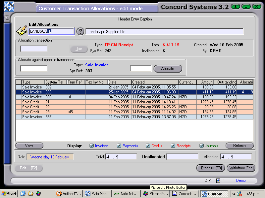Click the info (i) icon in title bar
This screenshot has height=198, width=265.
[x=235, y=6]
